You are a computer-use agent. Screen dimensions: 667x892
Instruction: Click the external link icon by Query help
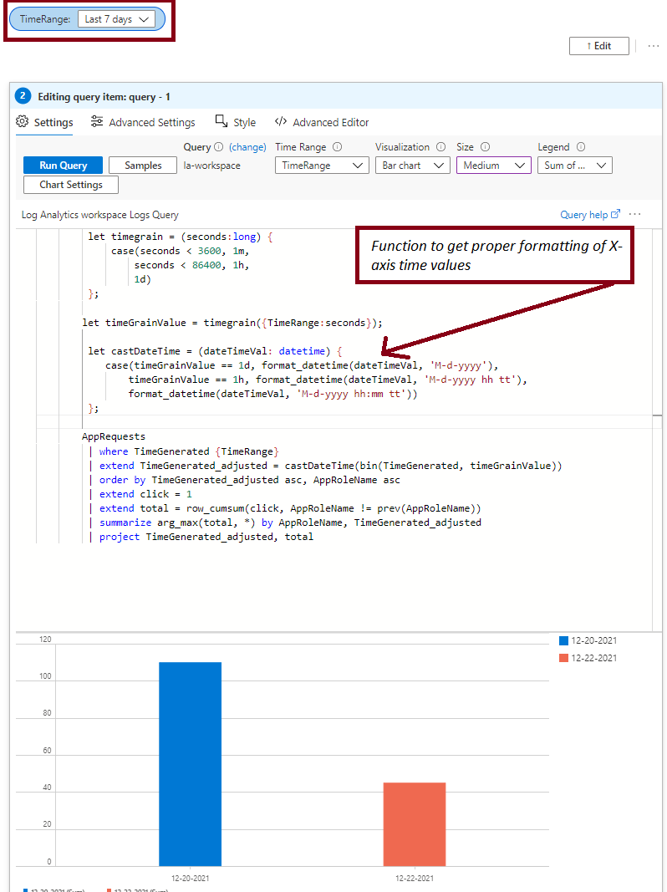[x=615, y=214]
